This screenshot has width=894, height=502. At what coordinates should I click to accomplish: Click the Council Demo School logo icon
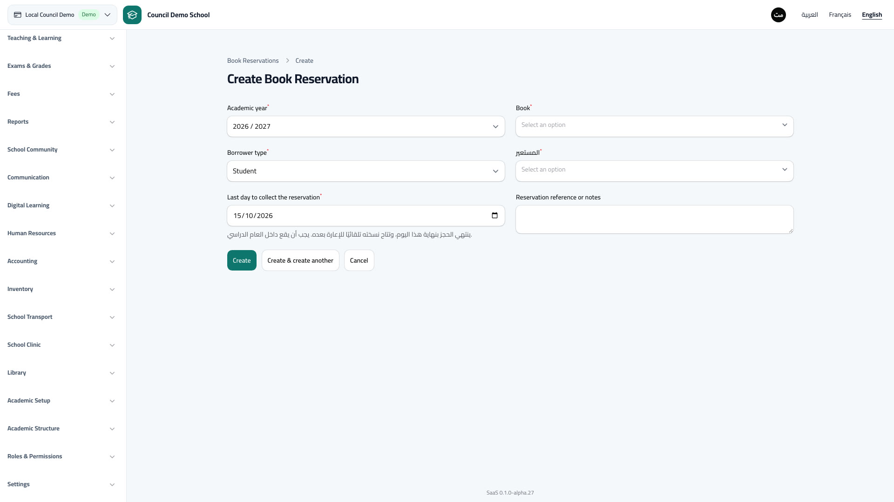click(x=132, y=15)
